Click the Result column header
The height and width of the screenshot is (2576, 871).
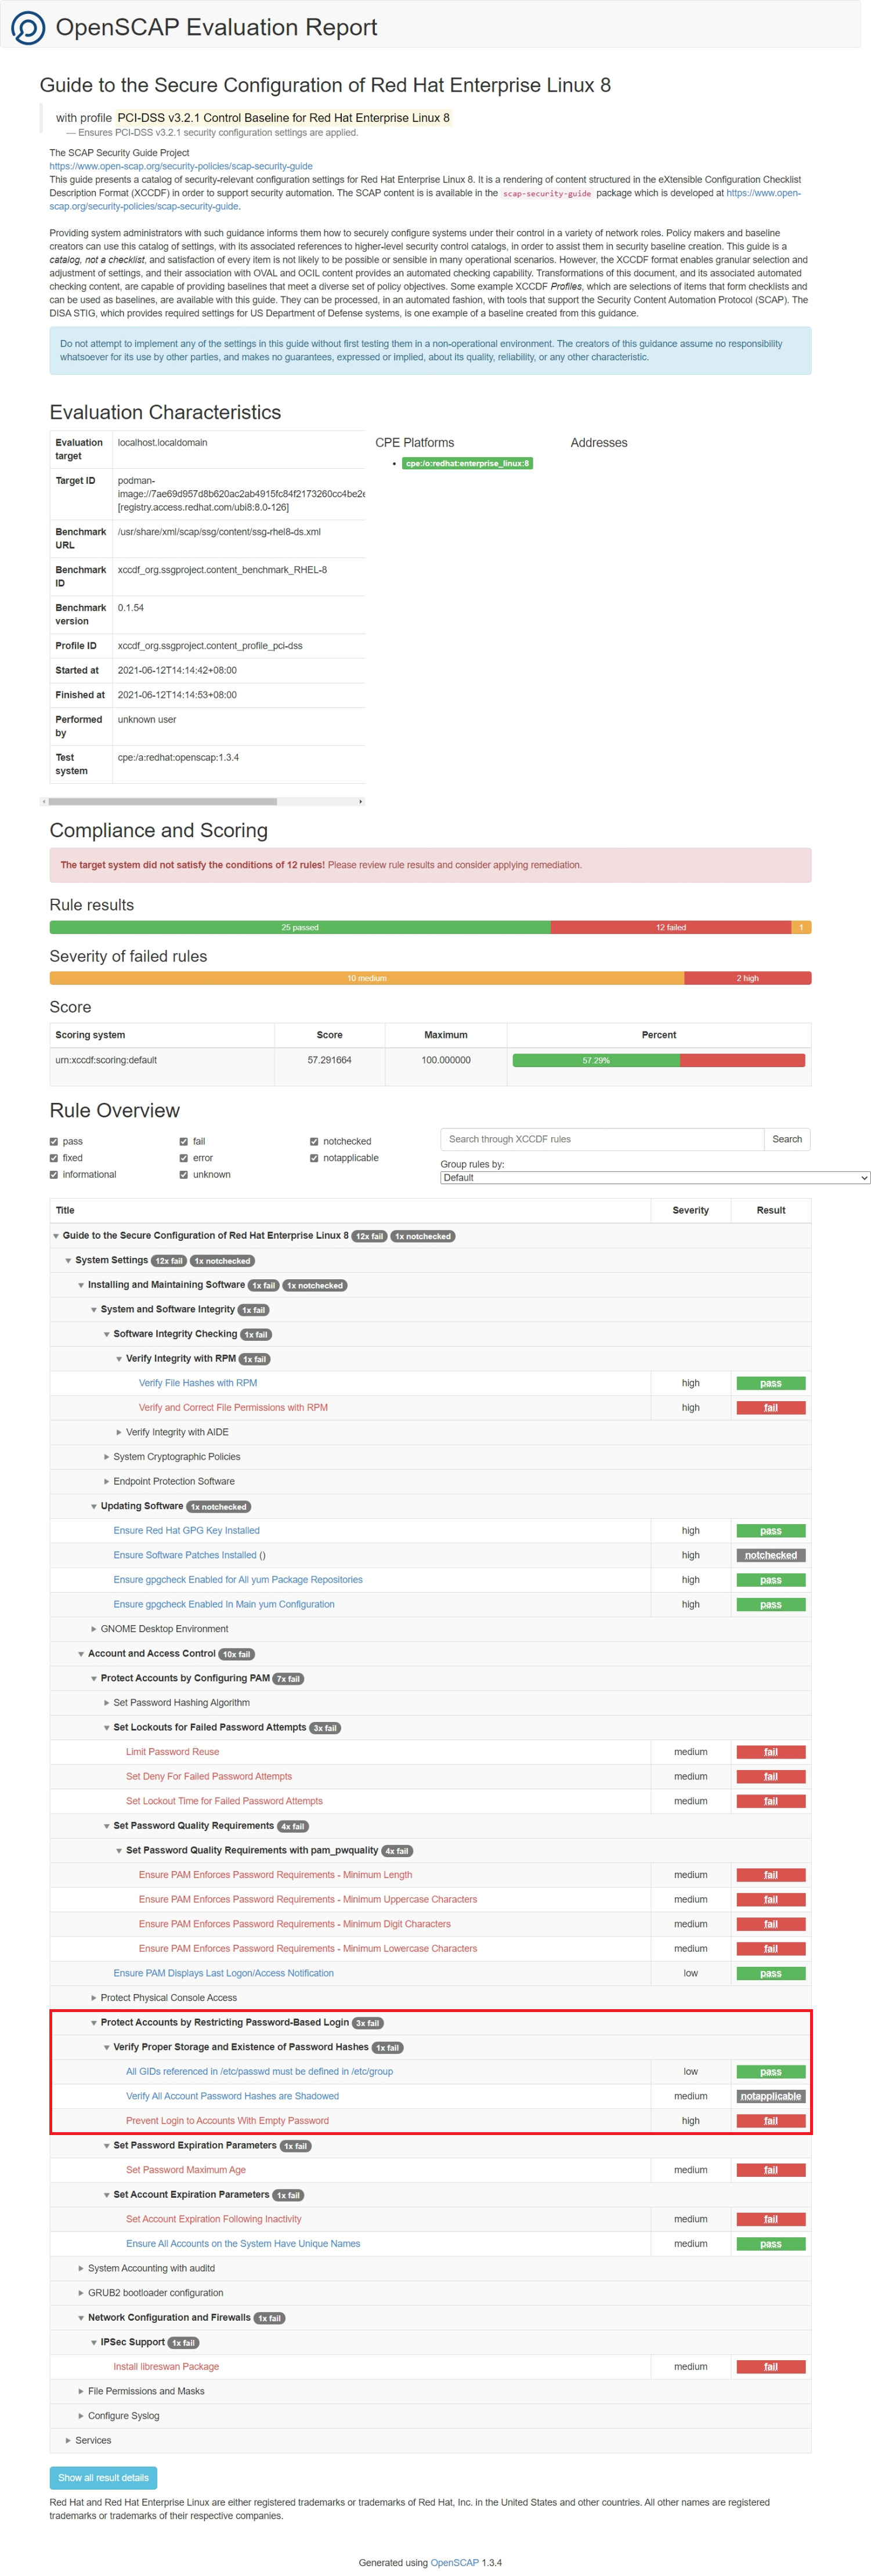click(771, 1210)
